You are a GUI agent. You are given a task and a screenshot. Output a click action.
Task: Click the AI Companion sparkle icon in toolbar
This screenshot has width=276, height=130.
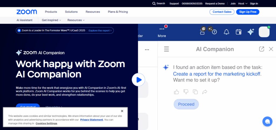tap(251, 32)
